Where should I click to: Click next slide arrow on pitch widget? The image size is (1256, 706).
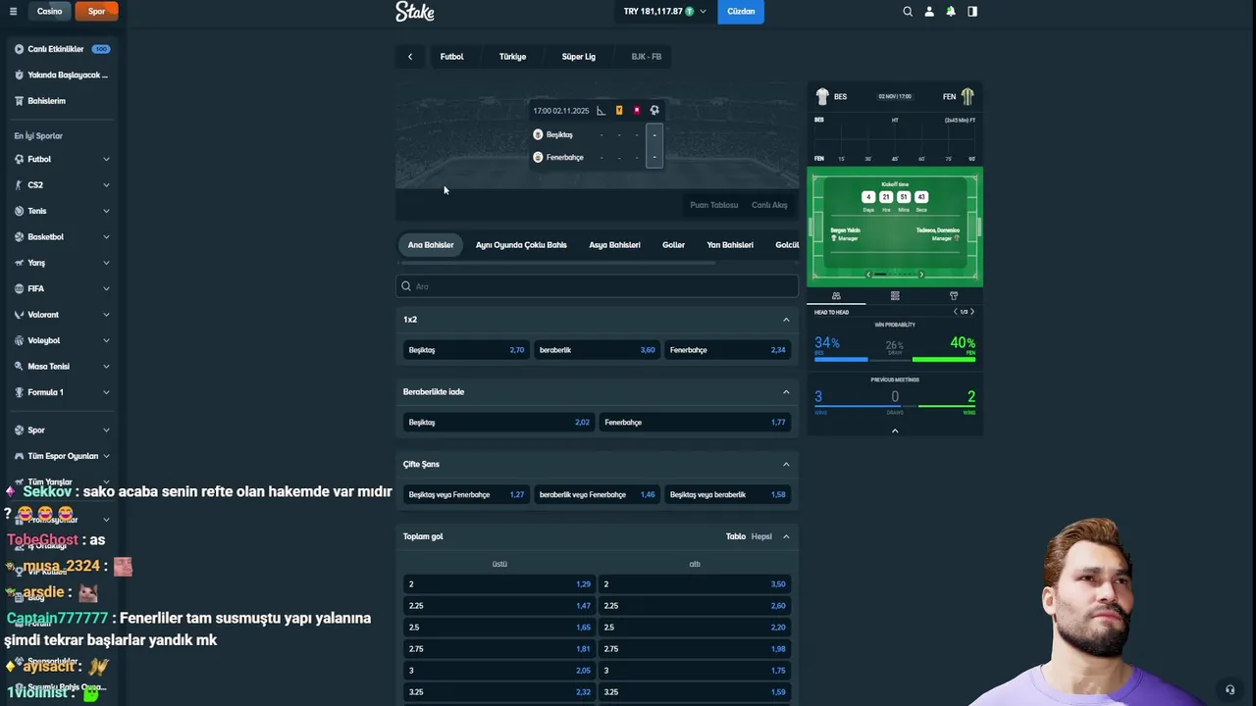920,275
